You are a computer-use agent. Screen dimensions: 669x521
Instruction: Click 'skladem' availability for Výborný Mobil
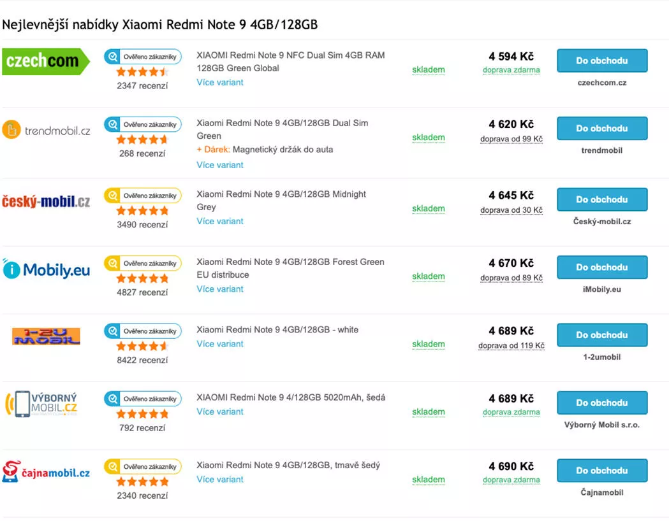point(429,412)
